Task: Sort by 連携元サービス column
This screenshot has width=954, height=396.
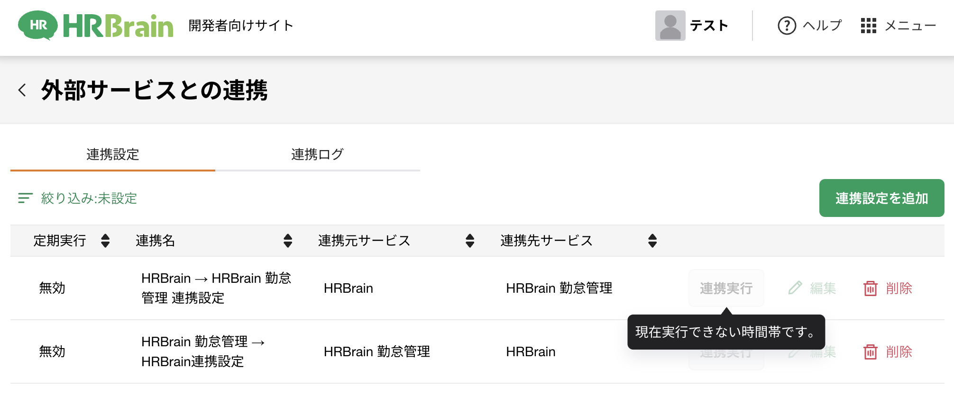Action: pos(470,241)
